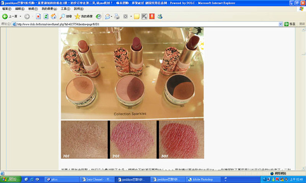The image size is (306, 183).
Task: Open the View menu (檢視)
Action: 33,9
